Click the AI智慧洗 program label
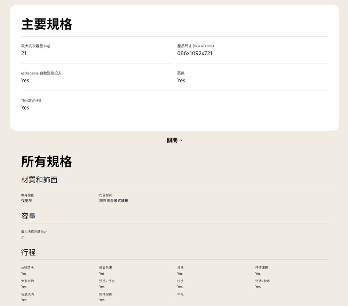Screen dimensions: 348x306 [27, 268]
